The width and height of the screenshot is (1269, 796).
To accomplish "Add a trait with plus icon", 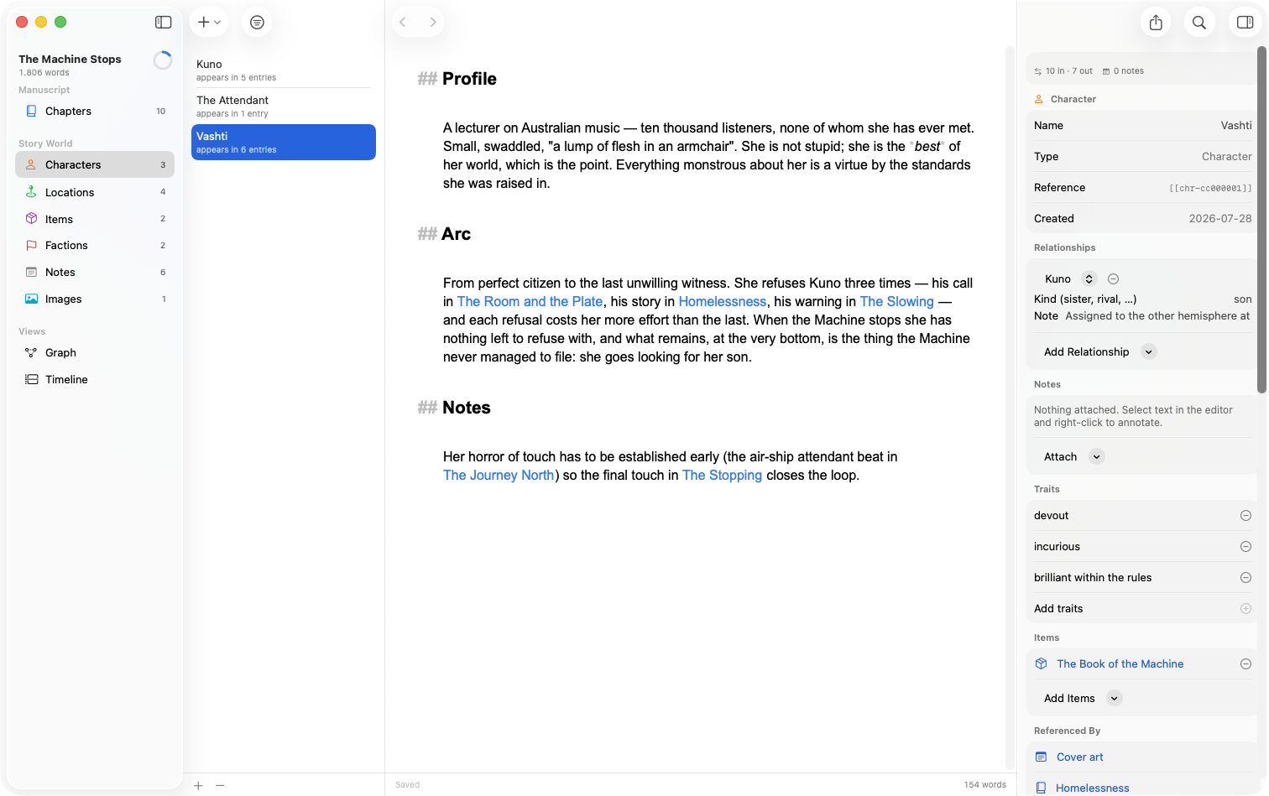I will click(1245, 609).
